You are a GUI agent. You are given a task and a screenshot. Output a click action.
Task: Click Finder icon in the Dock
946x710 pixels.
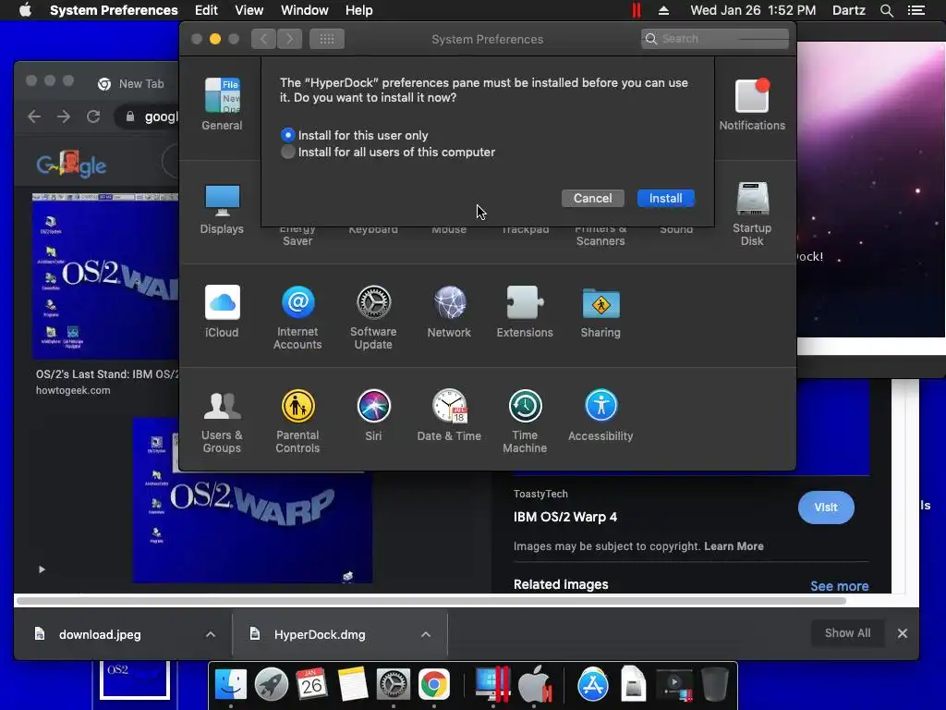pyautogui.click(x=231, y=685)
